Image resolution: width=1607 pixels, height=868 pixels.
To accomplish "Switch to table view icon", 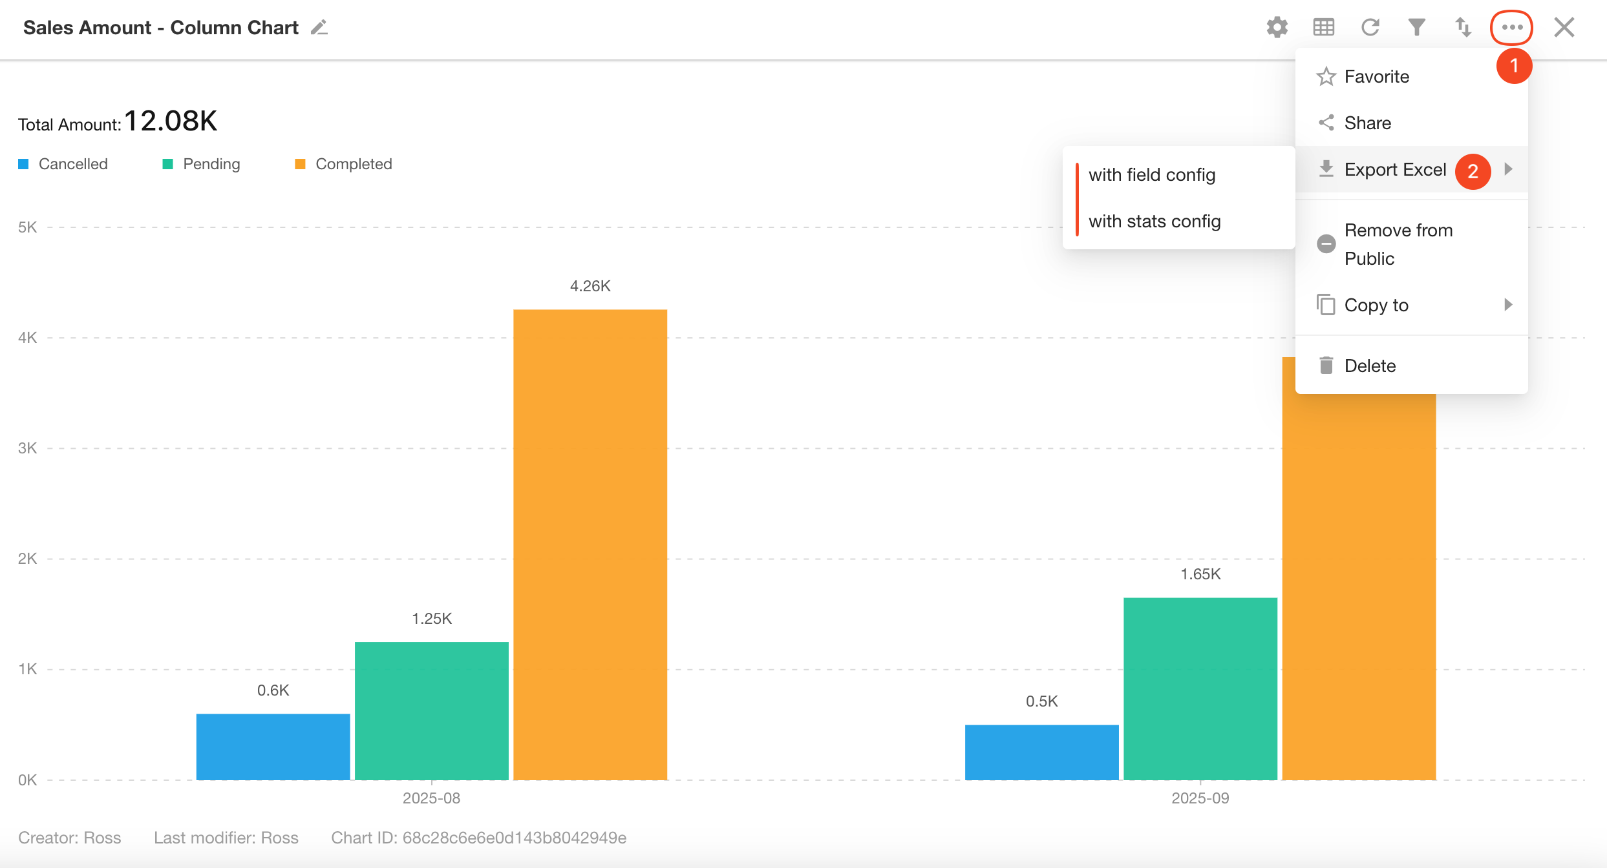I will [x=1323, y=28].
